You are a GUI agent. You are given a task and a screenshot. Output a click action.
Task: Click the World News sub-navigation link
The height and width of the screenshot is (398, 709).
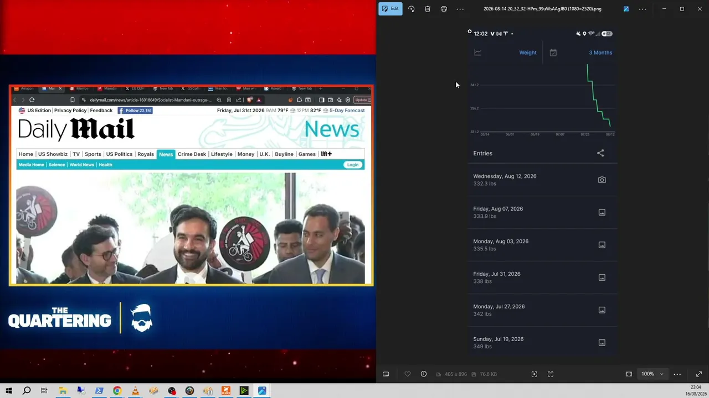coord(82,165)
